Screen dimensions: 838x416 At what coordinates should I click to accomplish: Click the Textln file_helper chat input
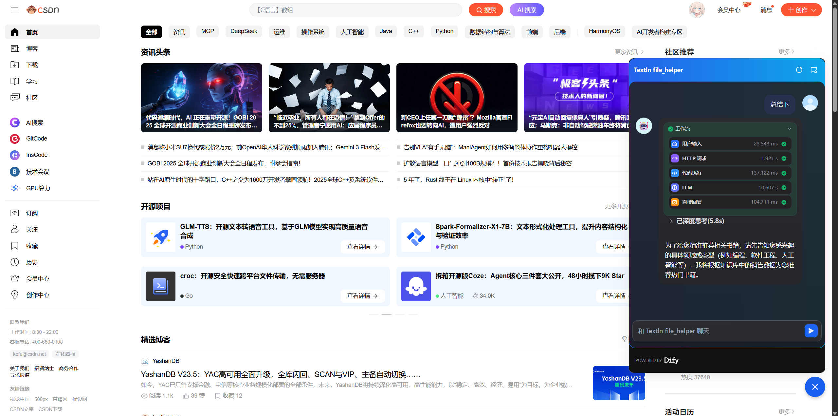coord(717,331)
